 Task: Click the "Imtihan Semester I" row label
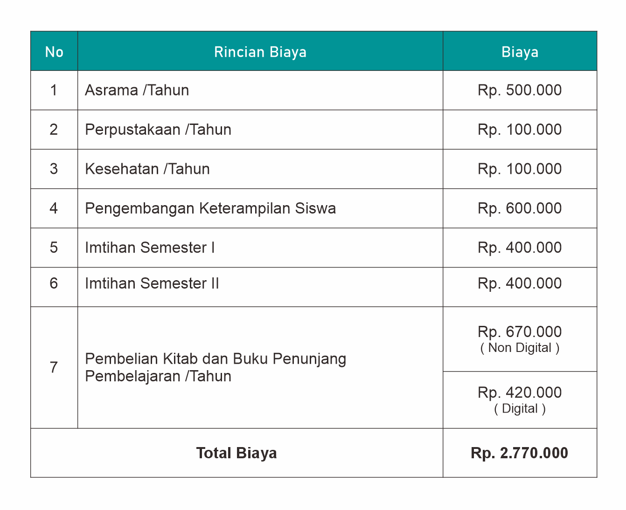tap(149, 248)
